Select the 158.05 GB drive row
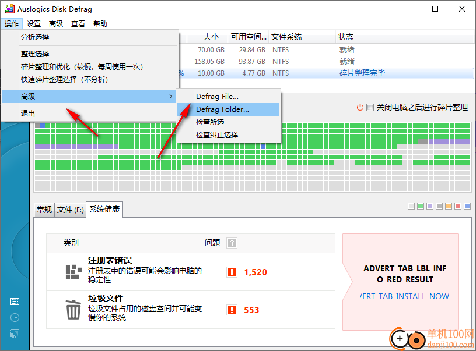Image resolution: width=476 pixels, height=351 pixels. 326,62
